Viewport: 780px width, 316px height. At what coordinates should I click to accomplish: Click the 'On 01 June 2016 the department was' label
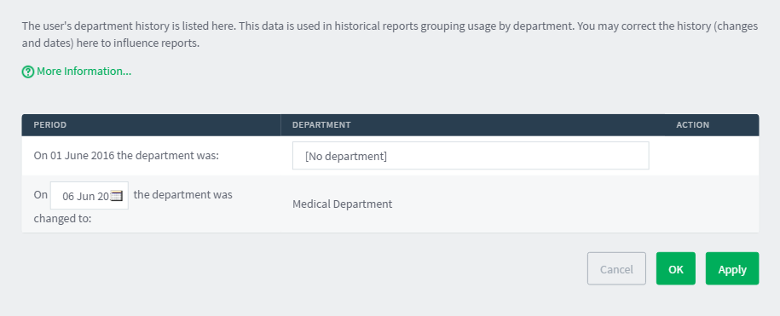[x=126, y=156]
